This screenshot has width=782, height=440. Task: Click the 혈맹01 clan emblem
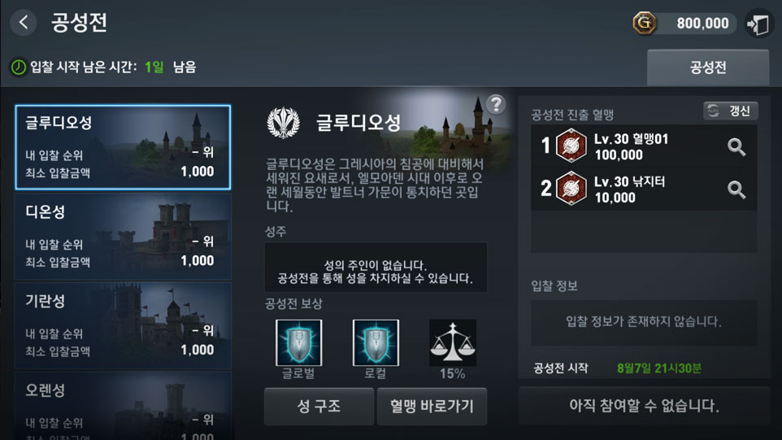571,146
